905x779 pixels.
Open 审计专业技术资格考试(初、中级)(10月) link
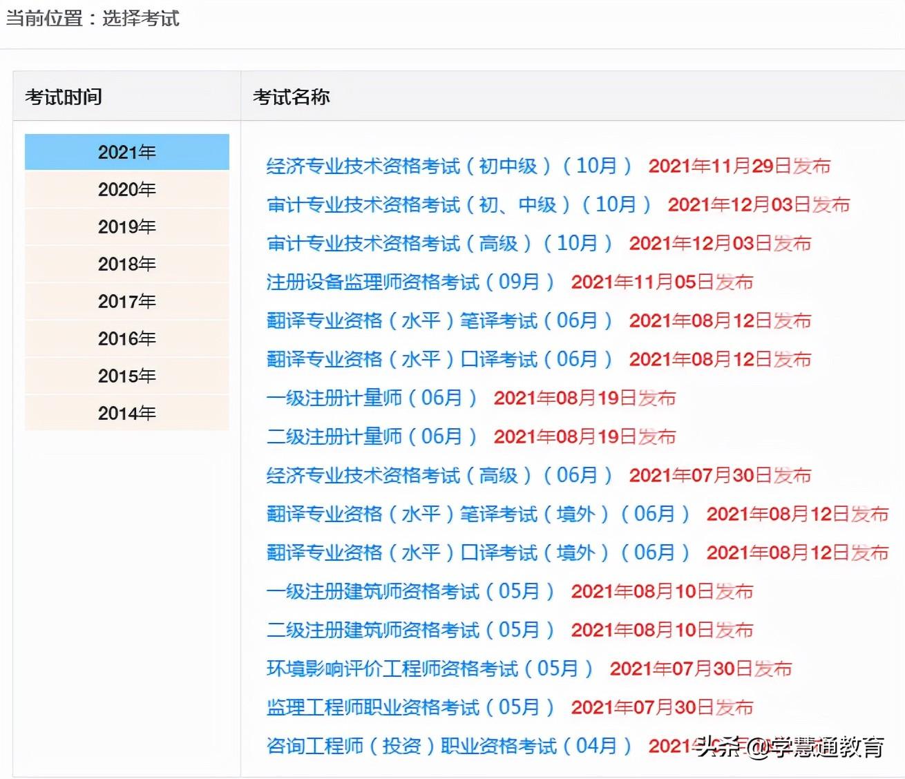tap(459, 204)
